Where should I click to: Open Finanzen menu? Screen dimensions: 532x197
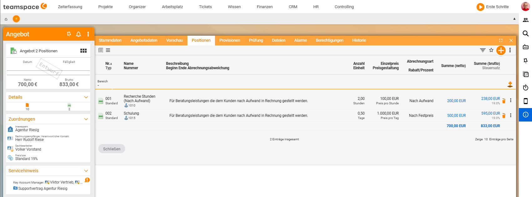coord(265,7)
